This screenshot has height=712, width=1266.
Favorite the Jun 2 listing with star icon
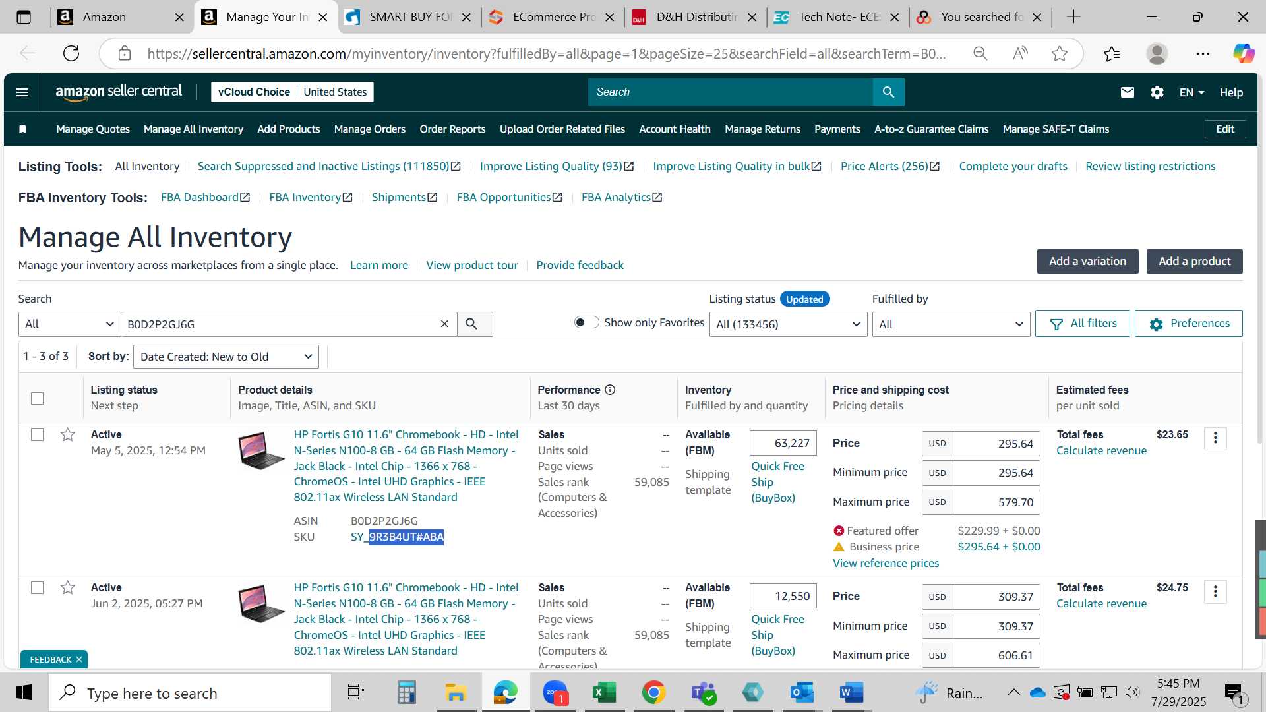[x=67, y=588]
